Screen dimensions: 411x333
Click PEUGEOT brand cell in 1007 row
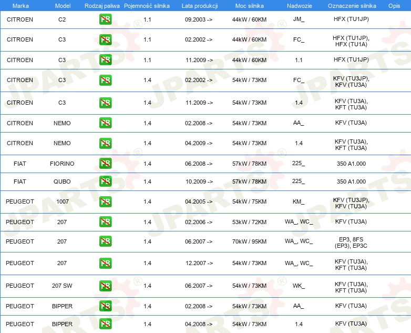(x=19, y=201)
